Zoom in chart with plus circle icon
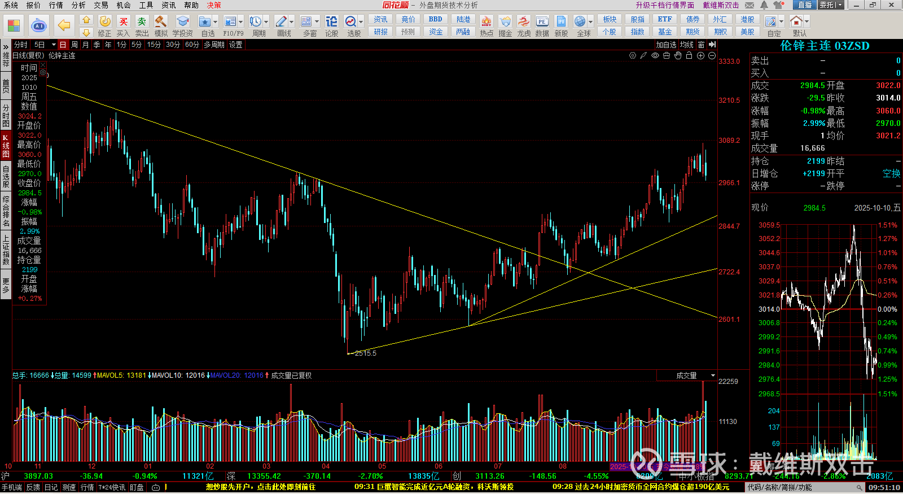 tap(700, 55)
